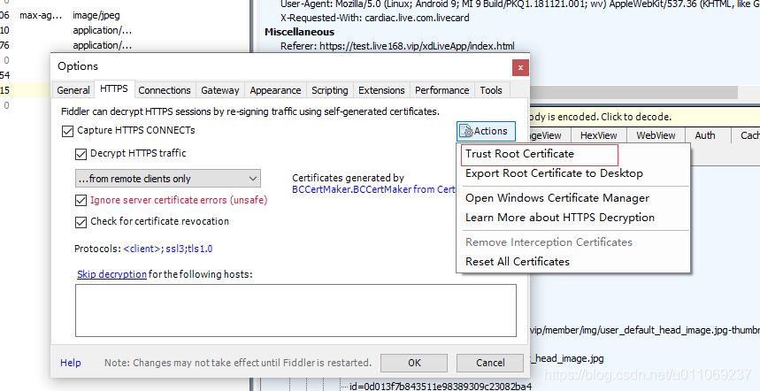Click the Miscellaneous header group label

tap(299, 32)
